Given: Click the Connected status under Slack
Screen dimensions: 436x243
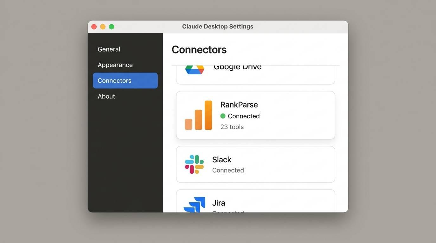Looking at the screenshot, I should pyautogui.click(x=228, y=170).
